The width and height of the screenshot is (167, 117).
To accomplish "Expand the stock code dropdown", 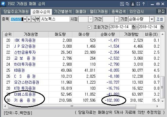I will [x=25, y=19].
